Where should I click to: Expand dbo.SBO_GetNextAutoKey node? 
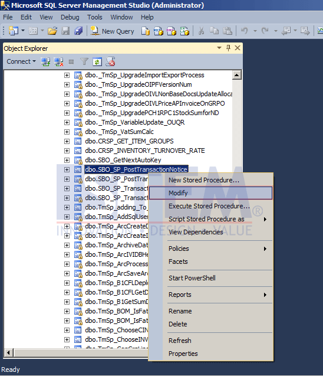[x=67, y=160]
